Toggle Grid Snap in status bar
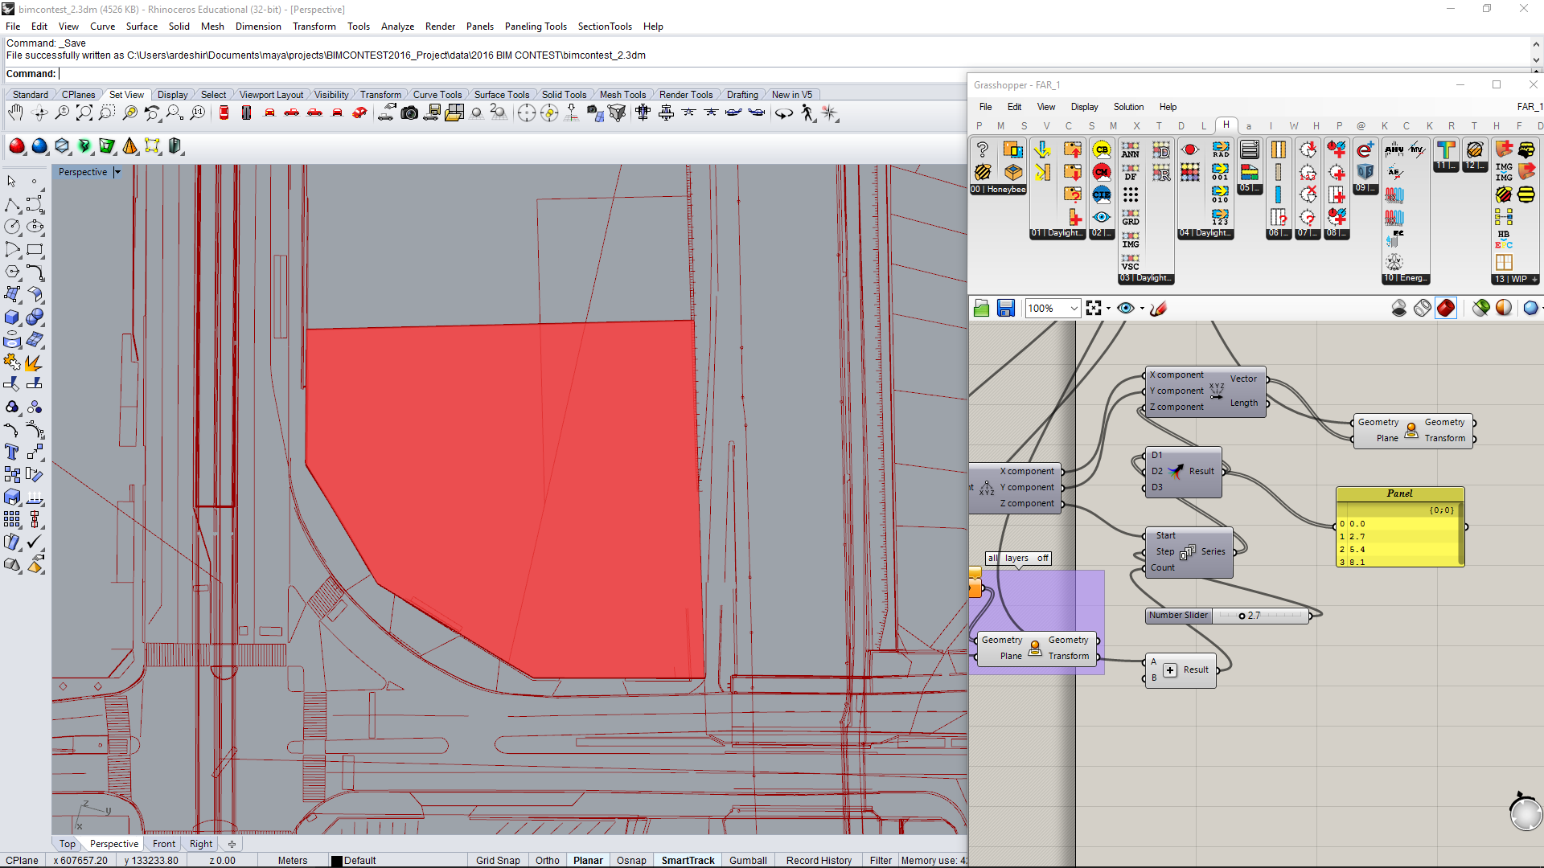Image resolution: width=1544 pixels, height=868 pixels. [497, 860]
